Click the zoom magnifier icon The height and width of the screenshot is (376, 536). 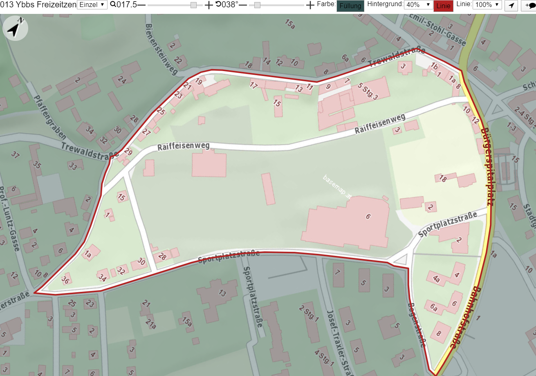pos(112,5)
